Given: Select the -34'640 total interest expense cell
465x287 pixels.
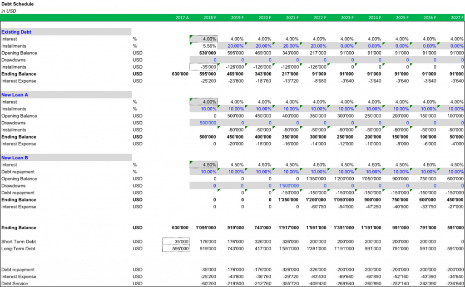Looking at the screenshot, I should [456, 277].
